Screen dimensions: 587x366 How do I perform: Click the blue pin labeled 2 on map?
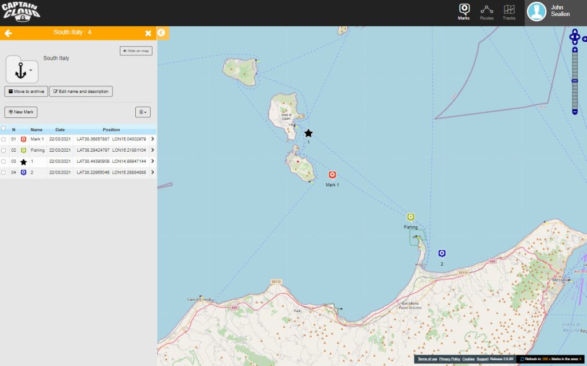442,253
